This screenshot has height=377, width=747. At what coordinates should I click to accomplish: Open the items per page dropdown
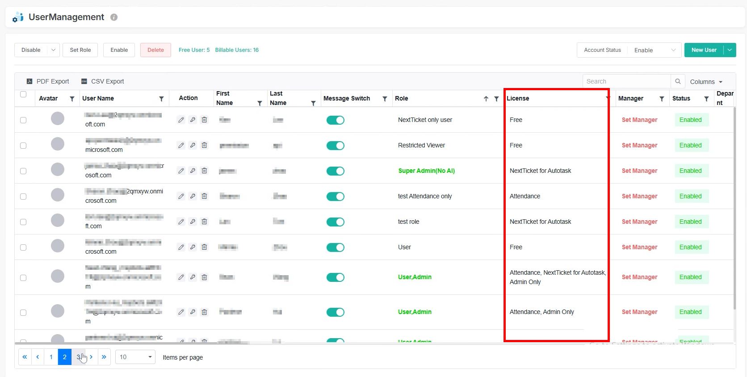point(135,357)
